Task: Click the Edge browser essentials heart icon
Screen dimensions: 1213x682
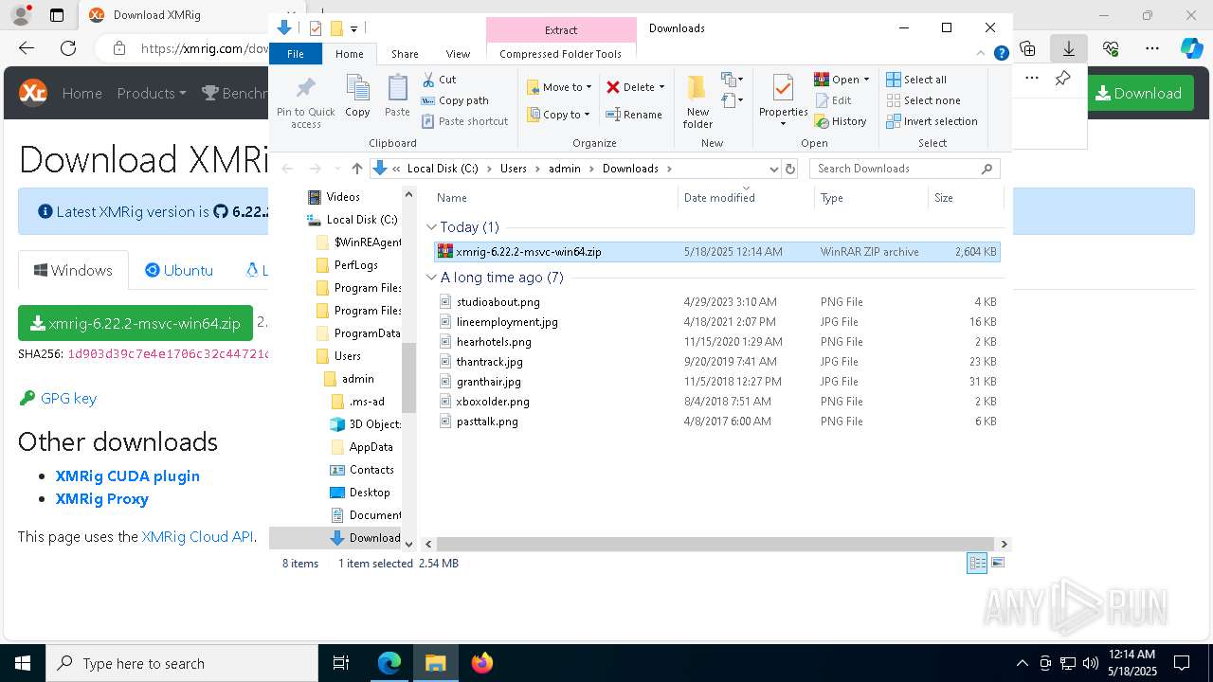Action: 1111,48
